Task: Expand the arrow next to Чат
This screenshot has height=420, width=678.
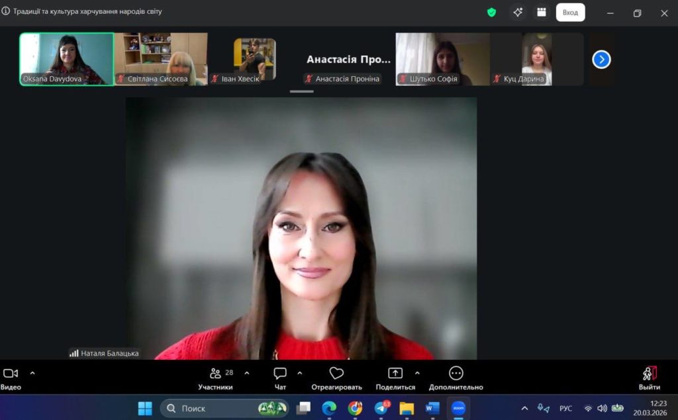Action: (x=299, y=373)
